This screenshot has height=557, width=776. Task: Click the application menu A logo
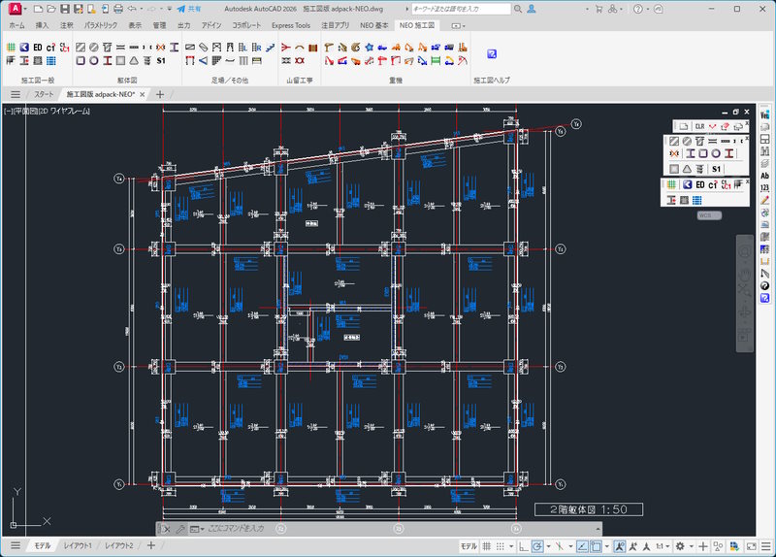16,9
